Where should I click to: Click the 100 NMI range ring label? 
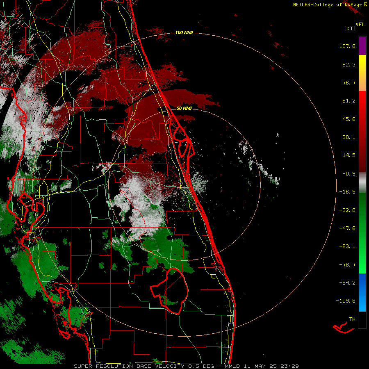[184, 32]
